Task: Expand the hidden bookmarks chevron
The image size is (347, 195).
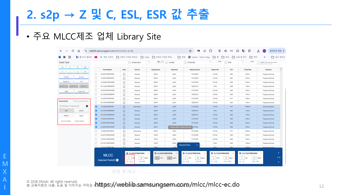Action: [x=265, y=57]
